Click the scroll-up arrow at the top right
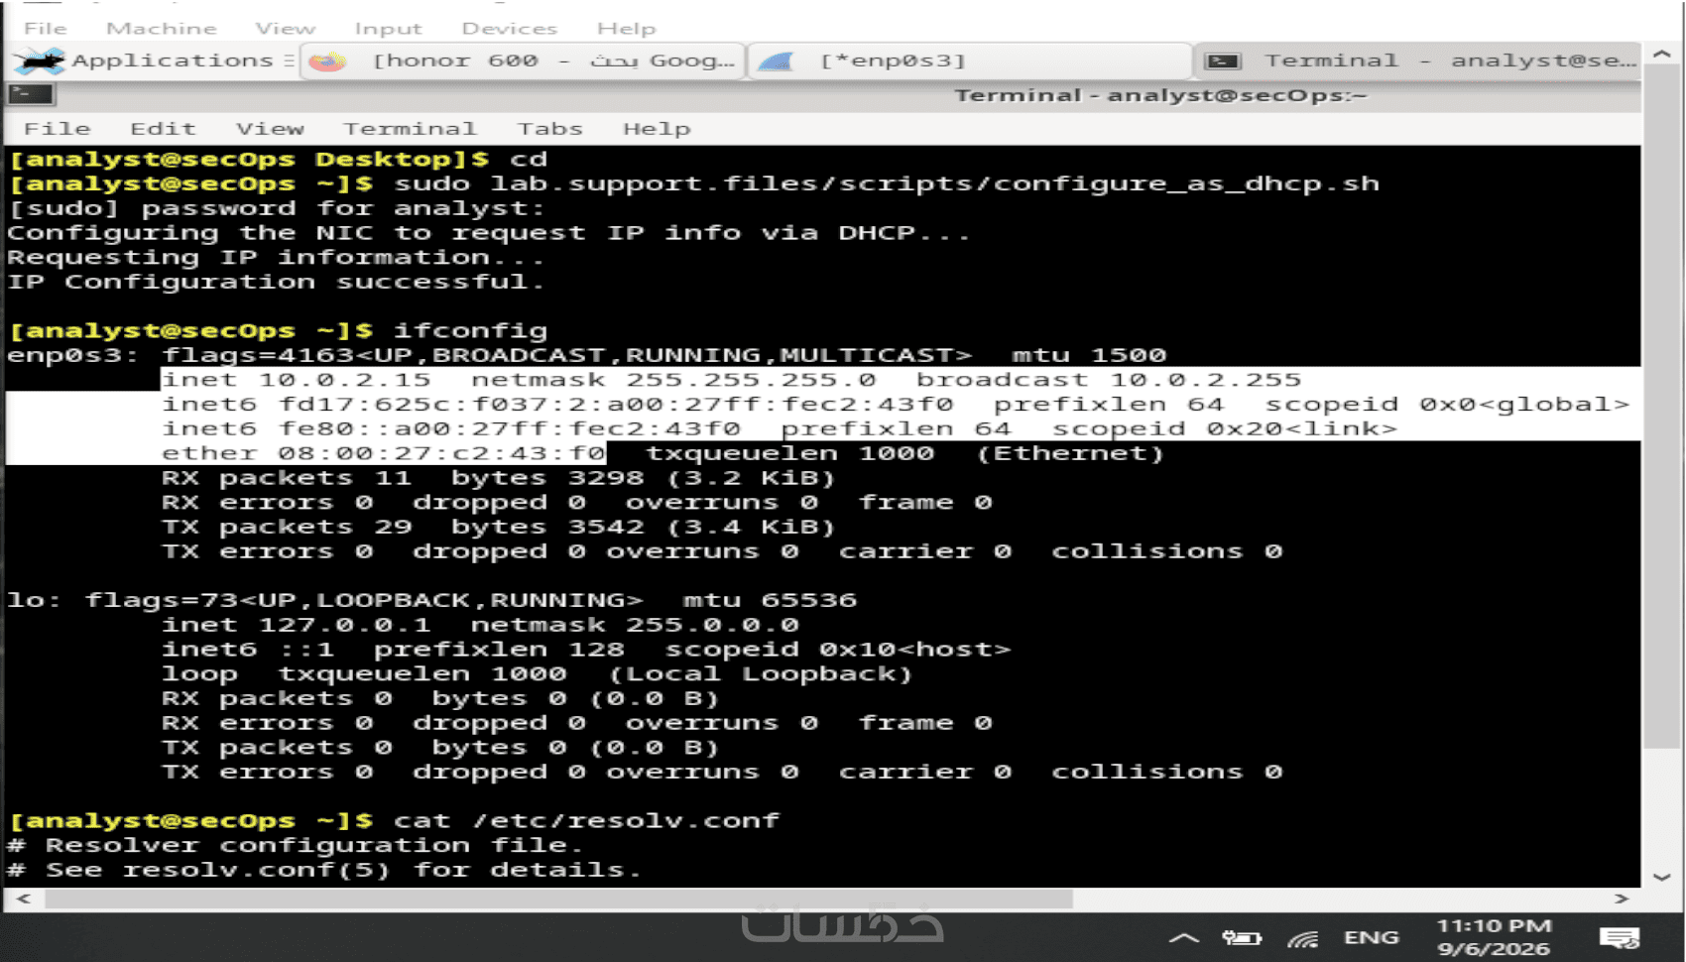 1662,55
